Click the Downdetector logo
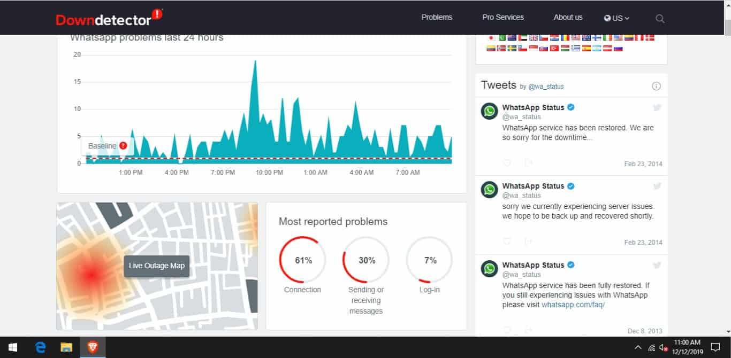The height and width of the screenshot is (358, 731). [x=109, y=18]
